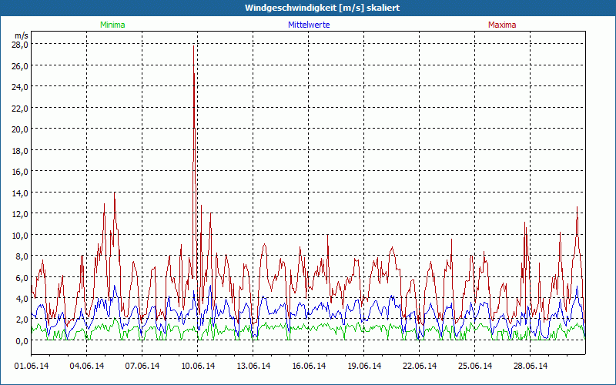Click the blue Mittelwerte legend label
Viewport: 616px width, 385px height.
(x=308, y=25)
